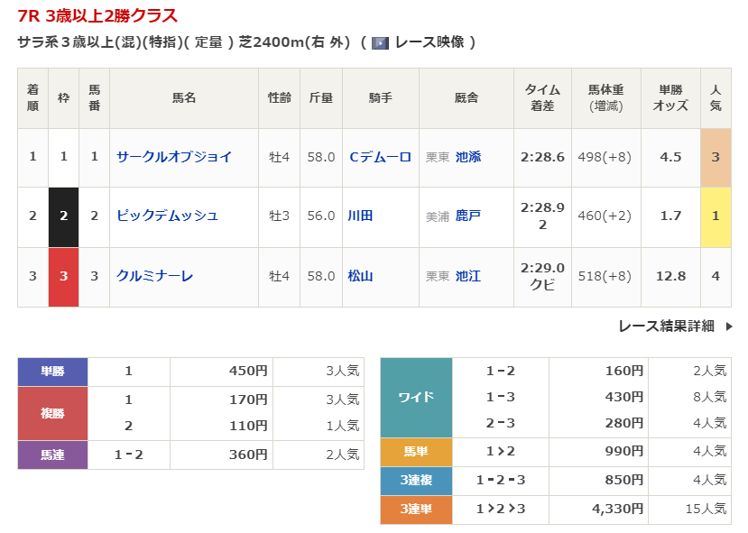Click the yellow popularity rank 1 cell
Viewport: 748px width, 533px height.
click(716, 216)
